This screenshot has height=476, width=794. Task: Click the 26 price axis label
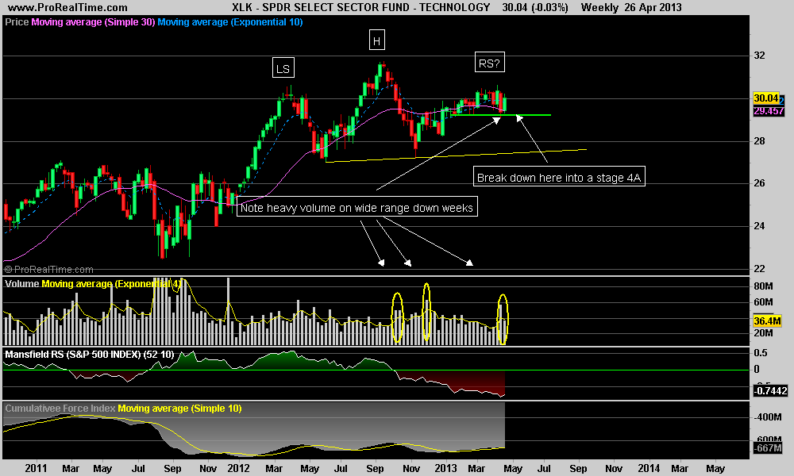click(x=759, y=183)
